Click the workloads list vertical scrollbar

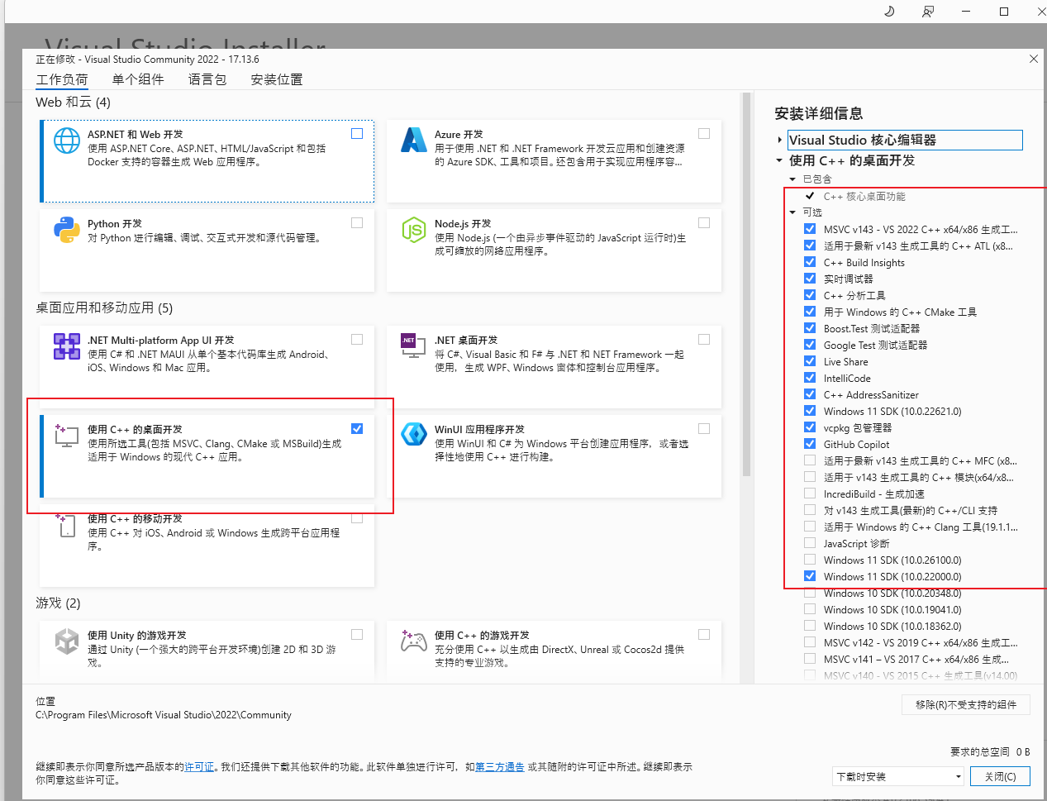[x=746, y=285]
